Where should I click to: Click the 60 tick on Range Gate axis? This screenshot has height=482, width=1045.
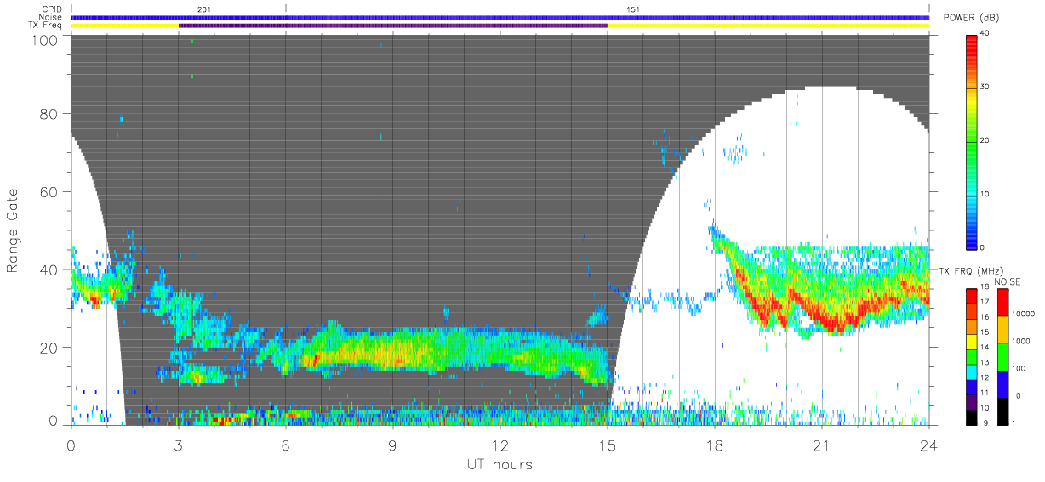(x=49, y=192)
